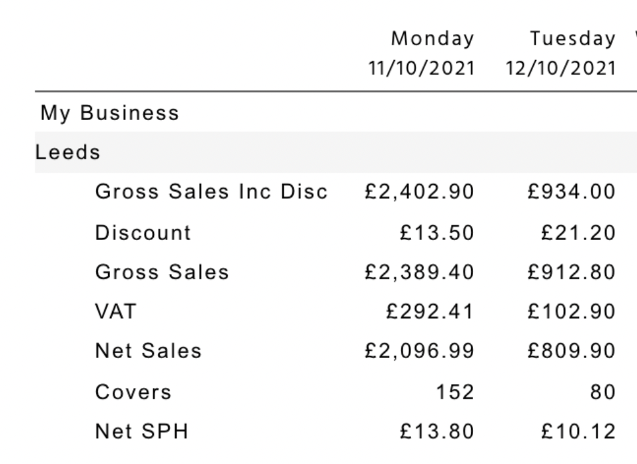Click the Gross Sales Inc Disc row label

pyautogui.click(x=212, y=192)
